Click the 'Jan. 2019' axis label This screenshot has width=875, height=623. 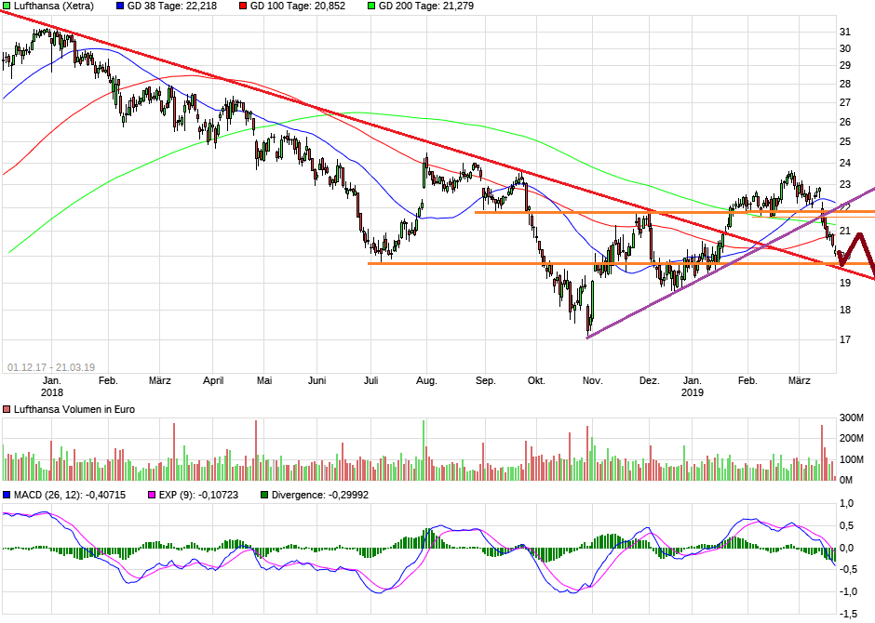pos(693,386)
